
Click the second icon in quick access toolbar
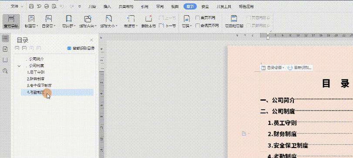[x=39, y=7]
